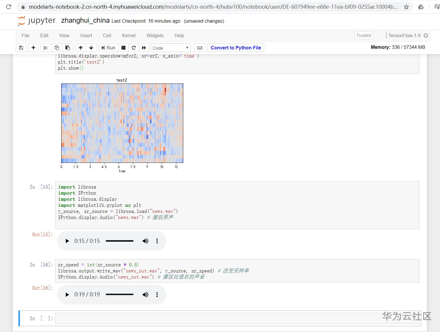Select the In [15] code cell
This screenshot has height=332, width=440.
coord(237,205)
